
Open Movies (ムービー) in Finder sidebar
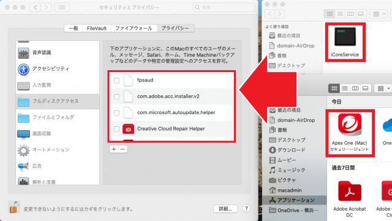(x=282, y=160)
